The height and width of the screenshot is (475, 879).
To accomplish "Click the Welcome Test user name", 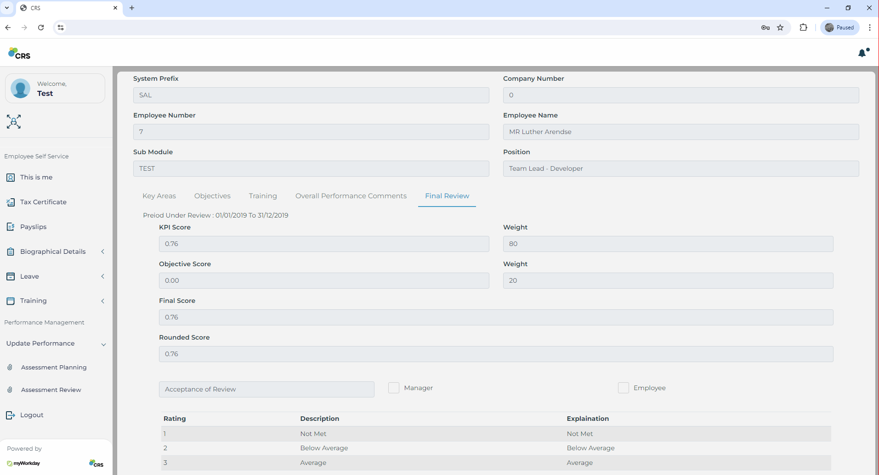I will pyautogui.click(x=45, y=93).
